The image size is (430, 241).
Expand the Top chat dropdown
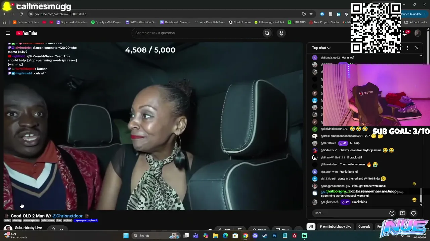click(x=321, y=48)
